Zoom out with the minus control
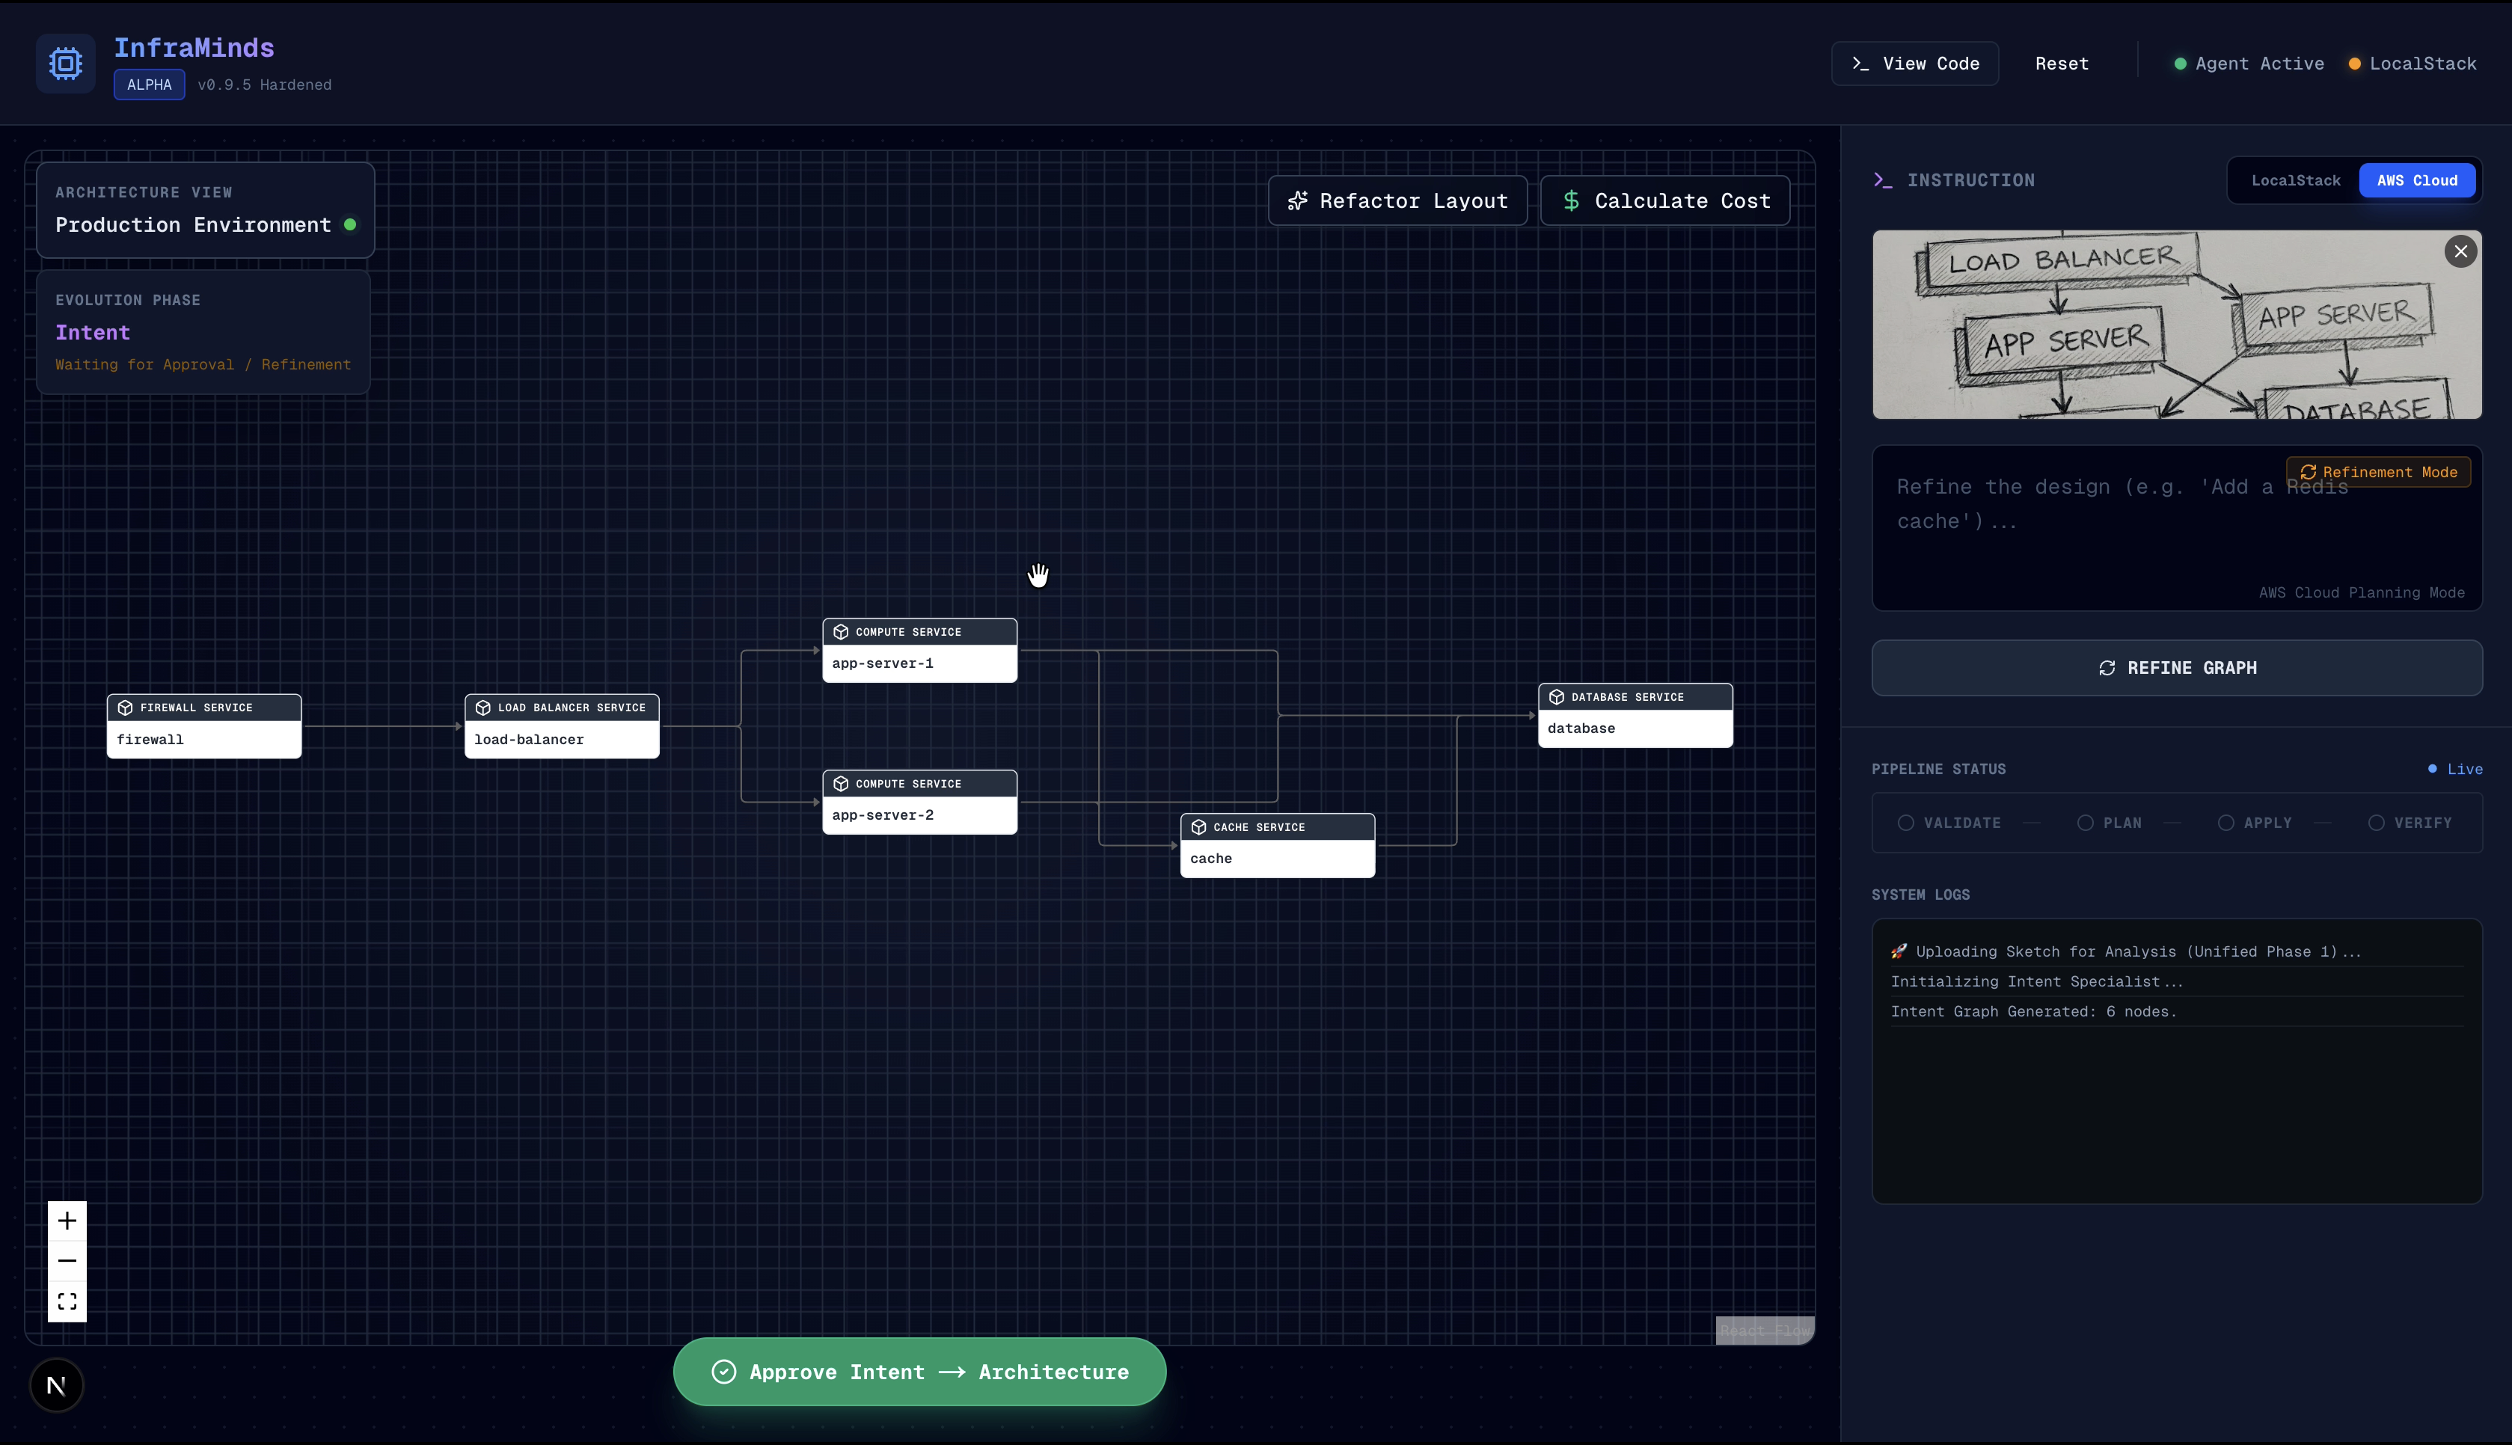This screenshot has height=1445, width=2512. [67, 1260]
